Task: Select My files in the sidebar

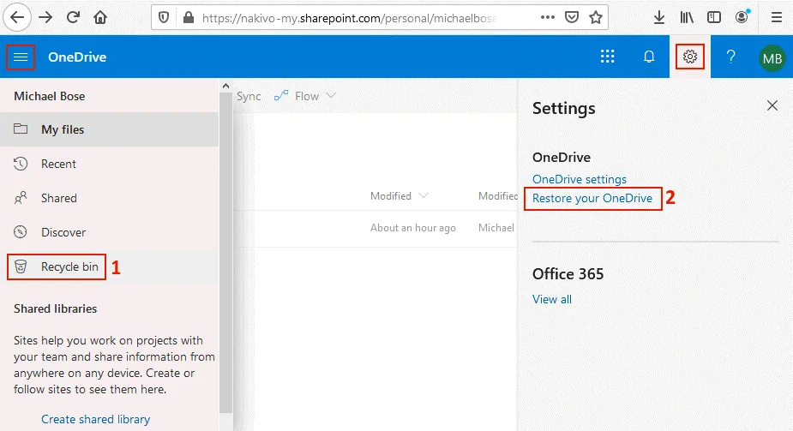Action: click(63, 129)
